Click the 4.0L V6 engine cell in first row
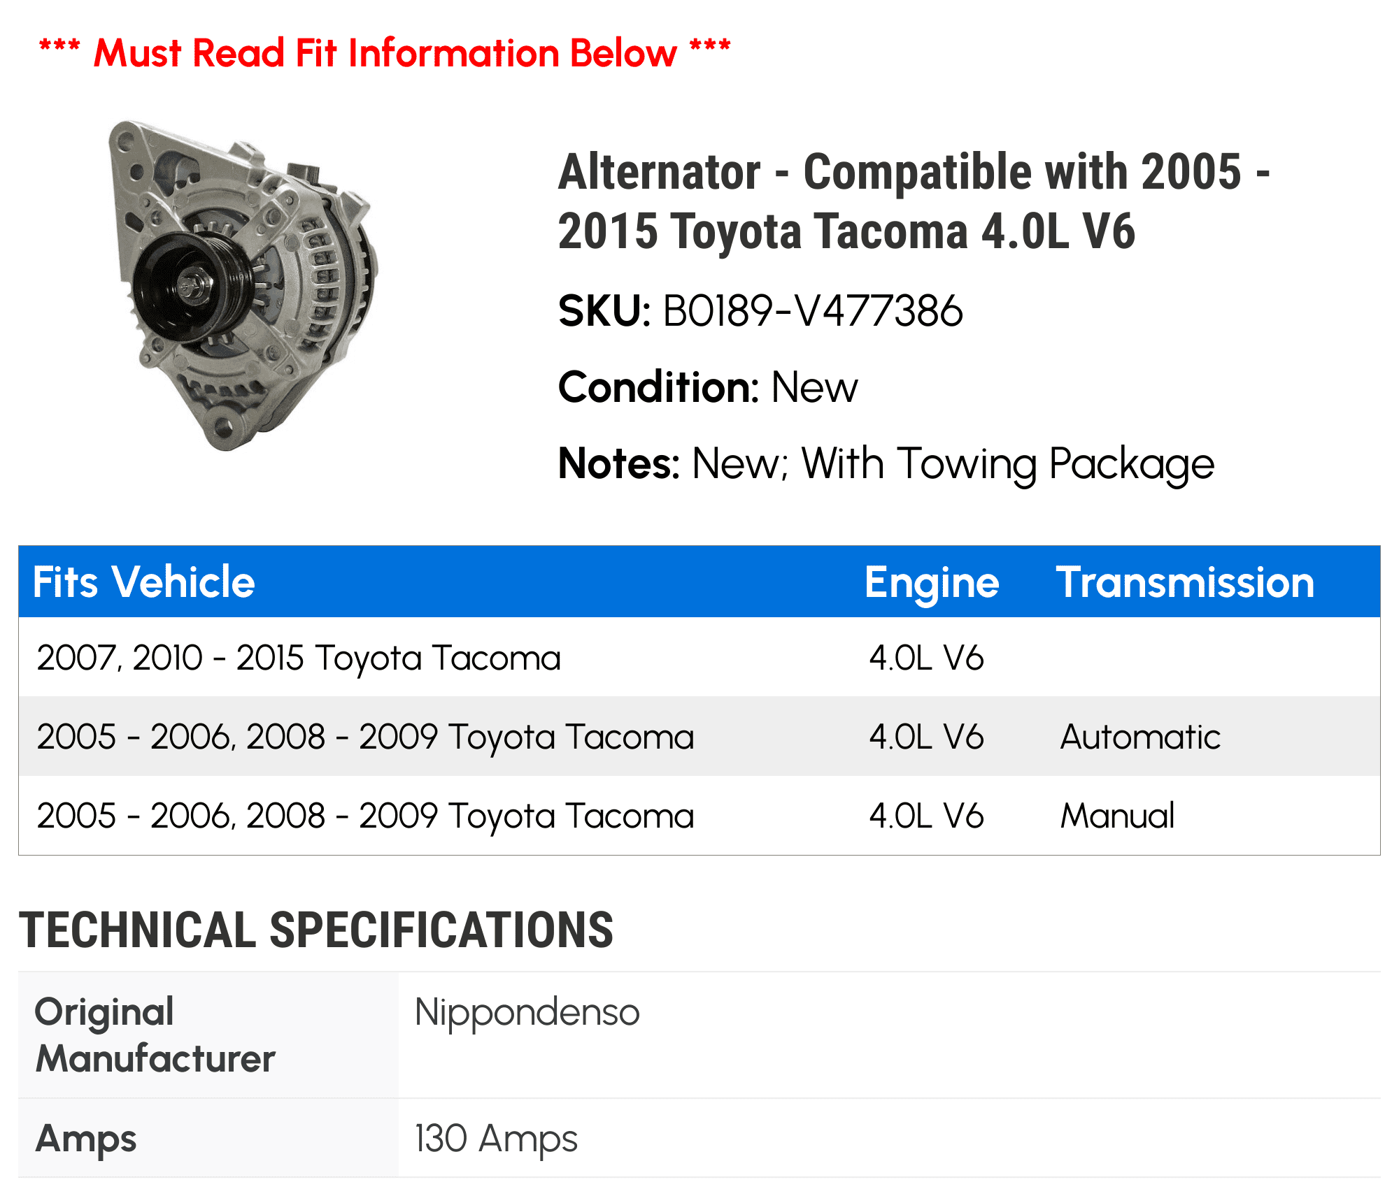The width and height of the screenshot is (1399, 1196). 926,658
